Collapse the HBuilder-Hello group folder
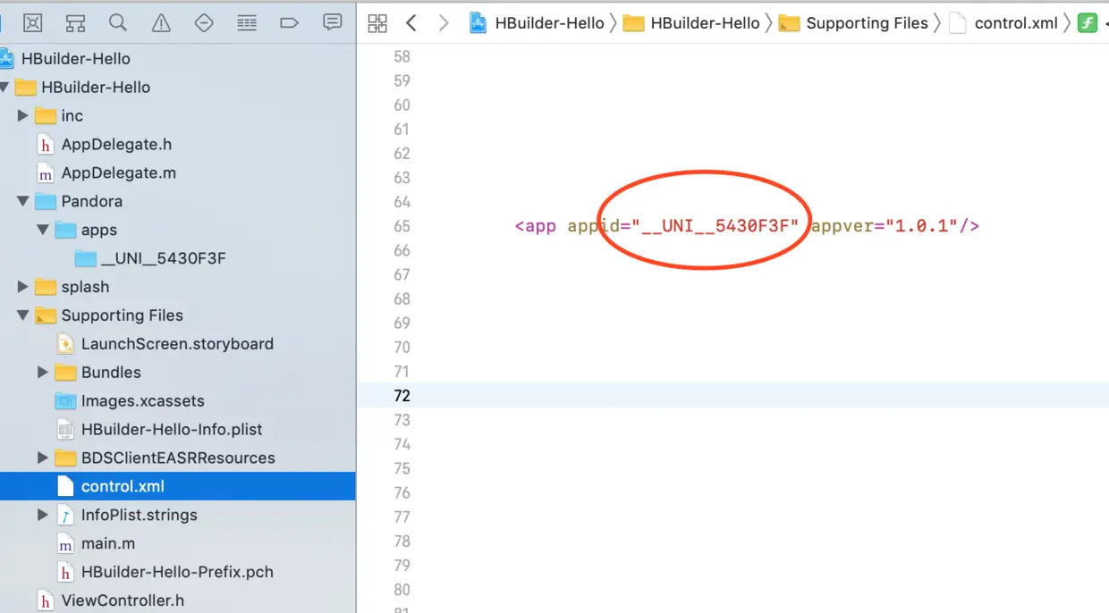This screenshot has width=1109, height=613. 5,88
